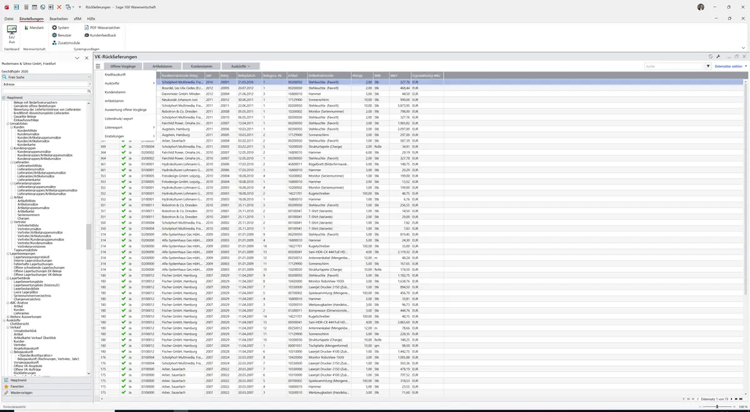Select Chargenverzeichnis tree entry
The width and height of the screenshot is (750, 412).
(x=27, y=299)
